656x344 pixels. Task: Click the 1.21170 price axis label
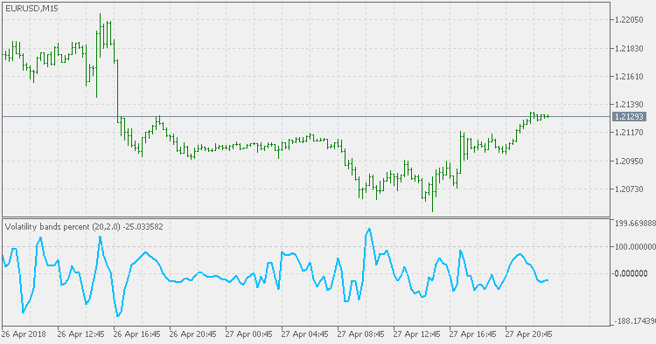pos(629,133)
